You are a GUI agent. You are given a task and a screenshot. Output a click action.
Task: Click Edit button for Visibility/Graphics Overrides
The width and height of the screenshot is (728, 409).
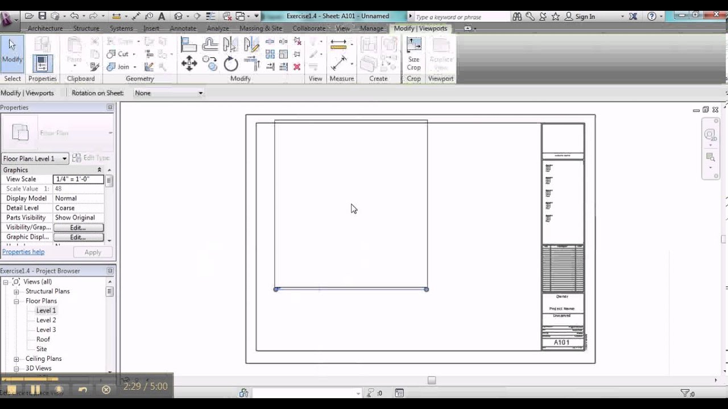(78, 227)
